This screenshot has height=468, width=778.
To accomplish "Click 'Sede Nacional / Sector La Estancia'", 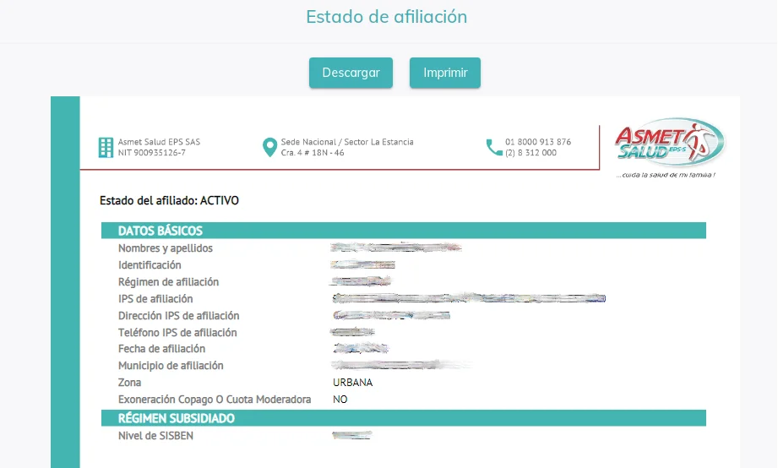I will click(347, 142).
